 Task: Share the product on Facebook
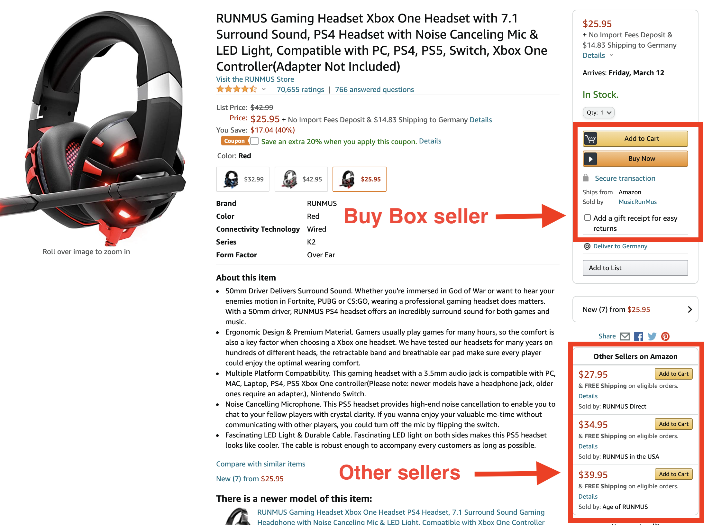pyautogui.click(x=638, y=336)
